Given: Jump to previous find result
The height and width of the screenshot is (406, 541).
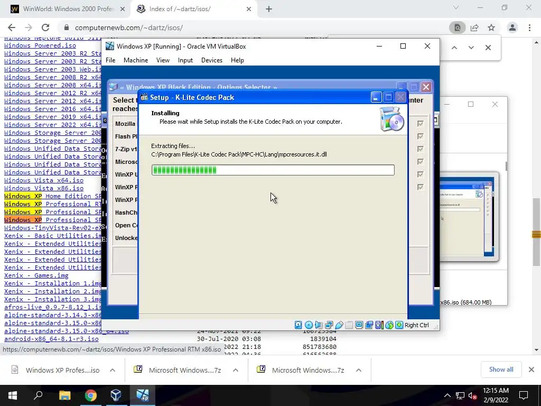Looking at the screenshot, I should click(454, 48).
